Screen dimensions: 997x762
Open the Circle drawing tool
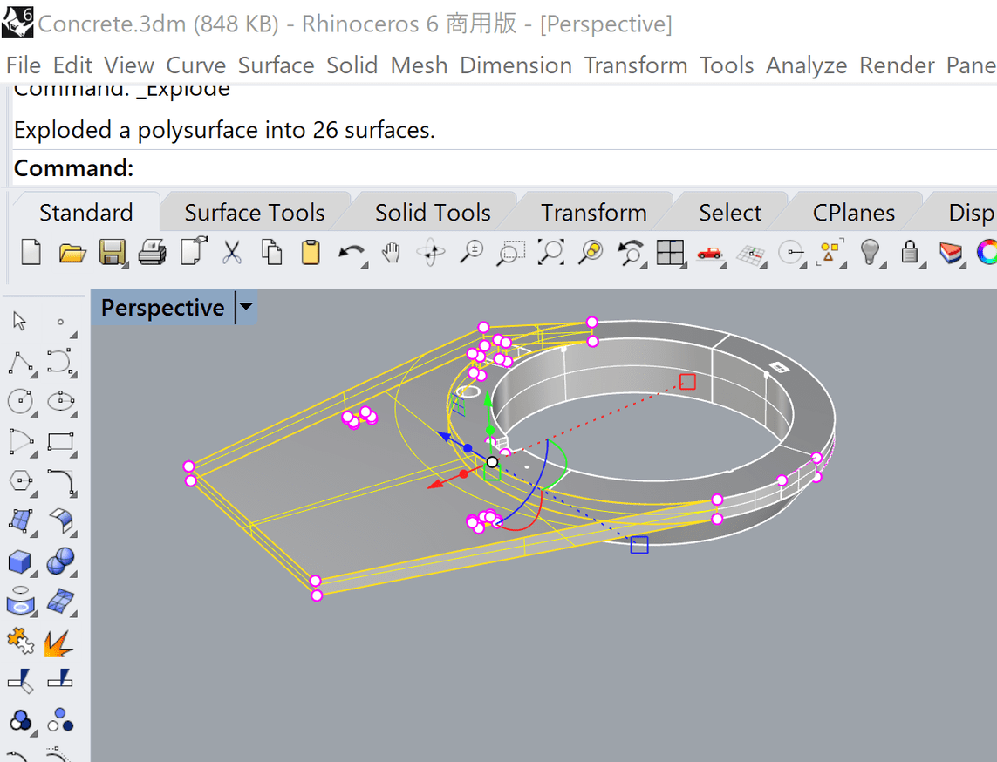(20, 402)
